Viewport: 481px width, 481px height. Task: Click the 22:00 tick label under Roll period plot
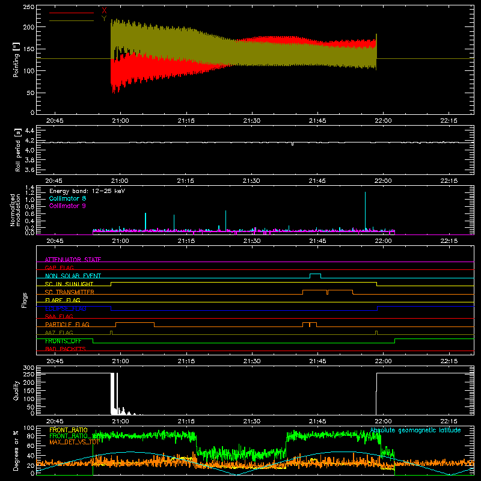tap(383, 181)
